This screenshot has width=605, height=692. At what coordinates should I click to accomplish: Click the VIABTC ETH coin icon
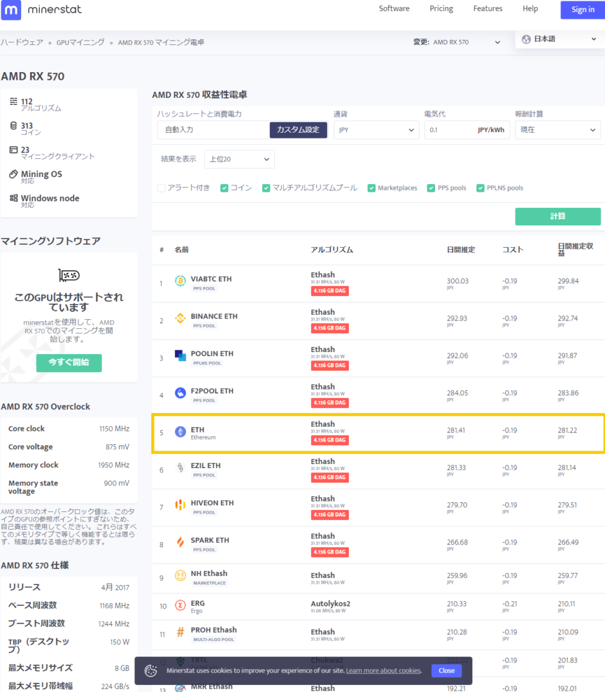tap(180, 281)
